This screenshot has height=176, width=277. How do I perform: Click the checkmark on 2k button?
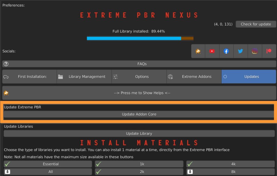click(98, 172)
